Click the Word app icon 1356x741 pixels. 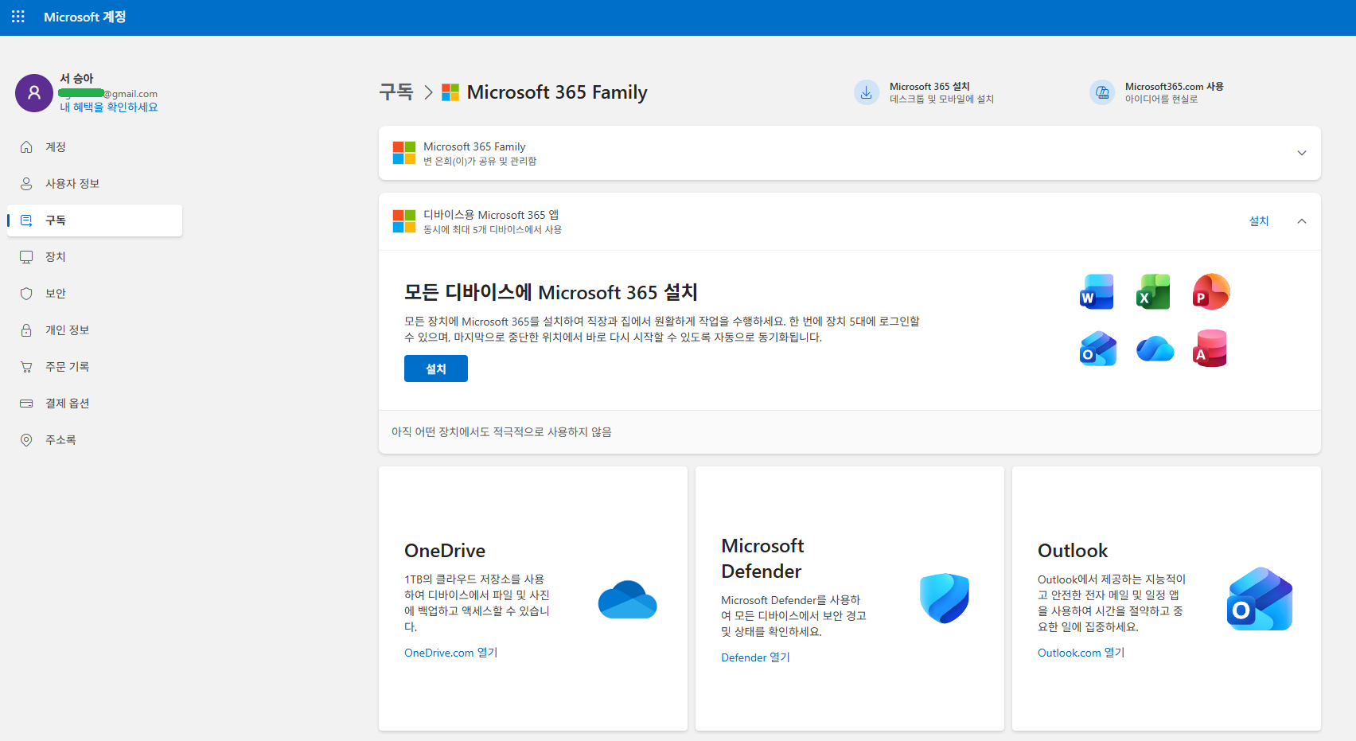[1097, 292]
